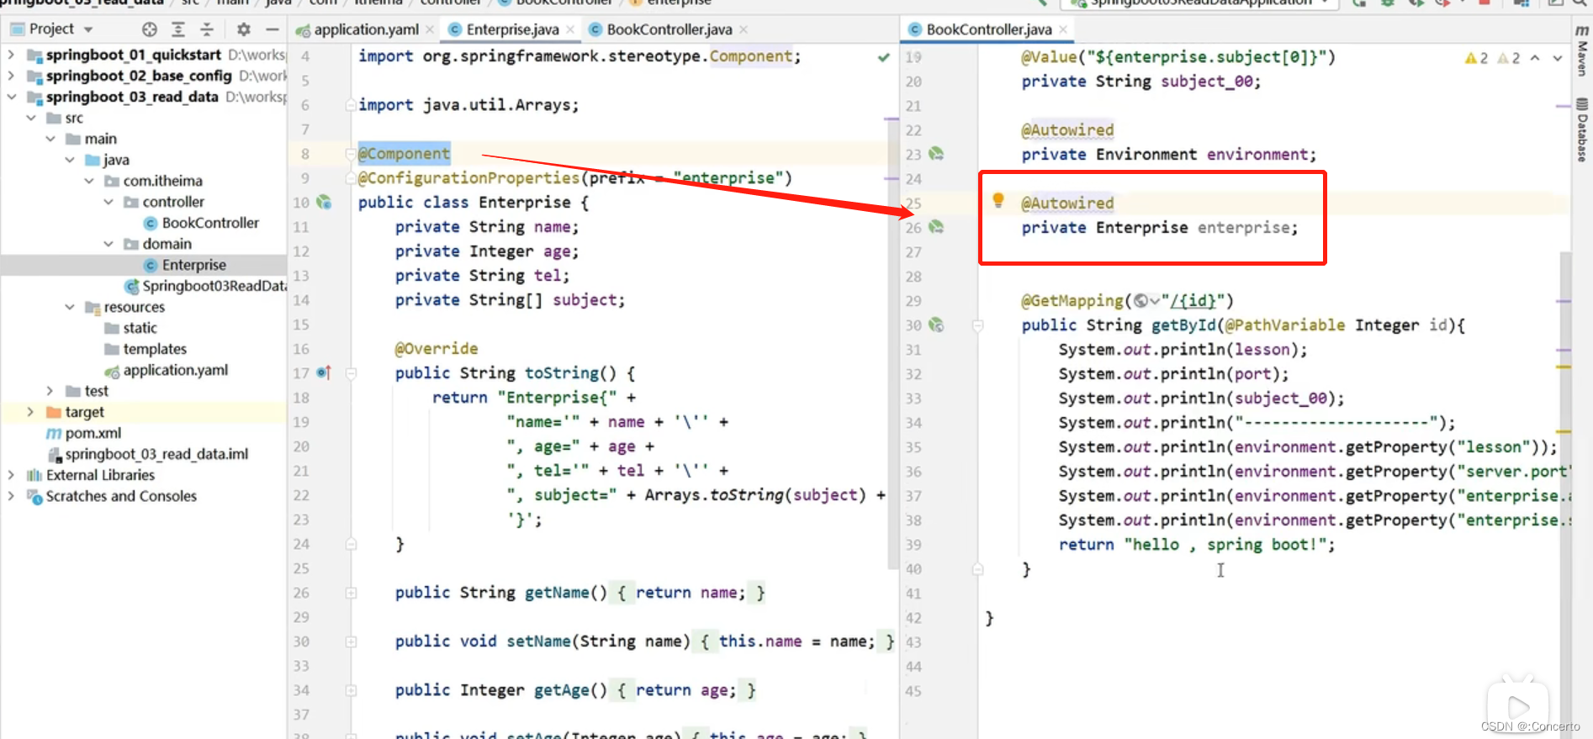
Task: Collapse the com.itheima package
Action: pos(89,181)
